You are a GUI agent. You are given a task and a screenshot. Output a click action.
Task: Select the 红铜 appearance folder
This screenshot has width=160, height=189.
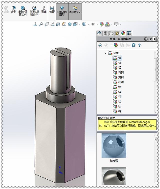(x=118, y=82)
